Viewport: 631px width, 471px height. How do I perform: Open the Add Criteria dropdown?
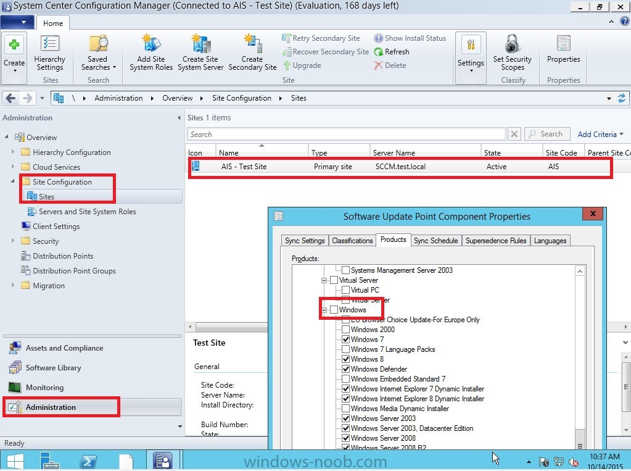600,134
